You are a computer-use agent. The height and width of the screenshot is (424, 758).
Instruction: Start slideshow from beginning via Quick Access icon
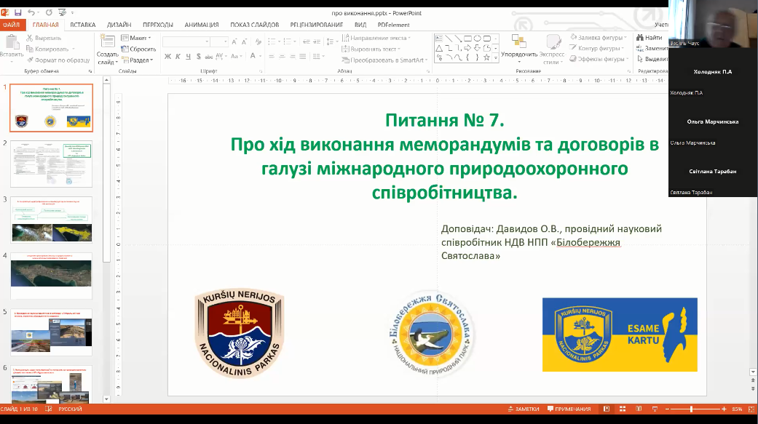[63, 12]
